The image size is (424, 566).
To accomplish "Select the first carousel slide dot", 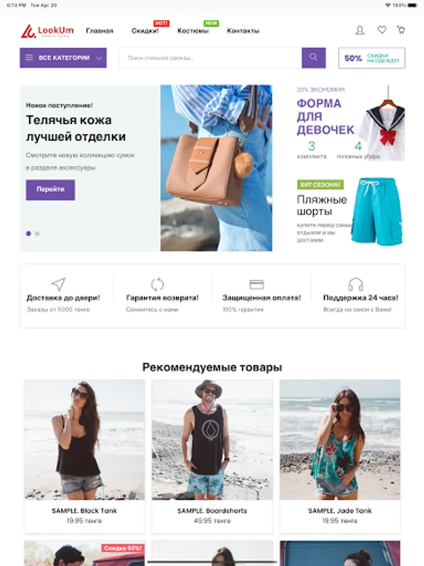I will click(28, 233).
